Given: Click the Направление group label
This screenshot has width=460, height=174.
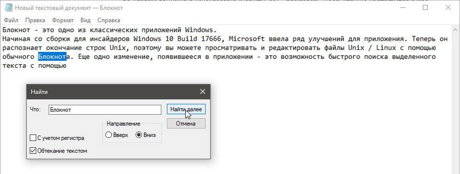Looking at the screenshot, I should click(123, 124).
